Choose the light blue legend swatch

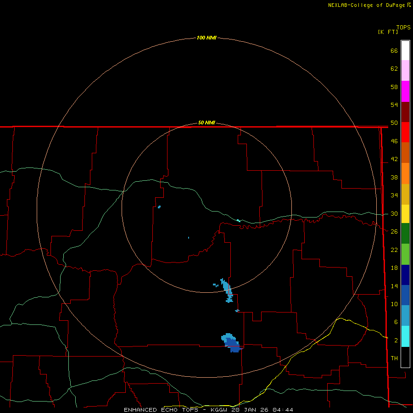[405, 315]
